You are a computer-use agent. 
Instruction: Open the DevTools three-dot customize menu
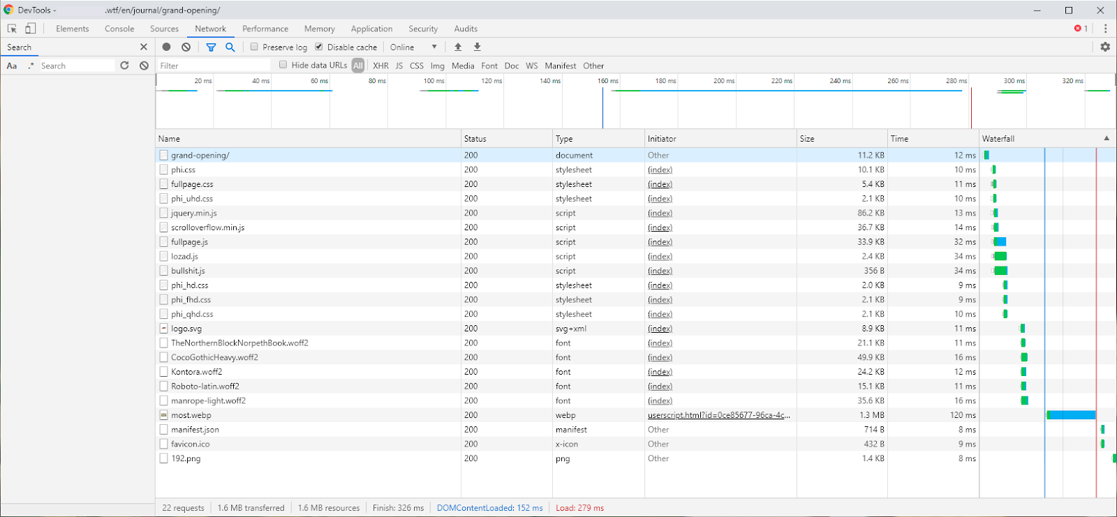[x=1105, y=29]
